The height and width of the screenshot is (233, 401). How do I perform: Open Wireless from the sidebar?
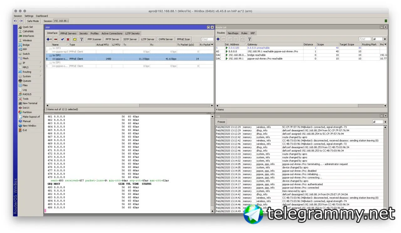(27, 40)
